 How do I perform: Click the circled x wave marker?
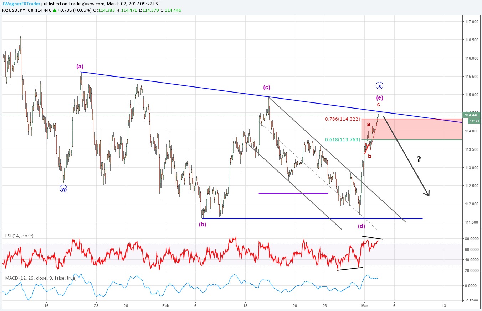tap(380, 86)
